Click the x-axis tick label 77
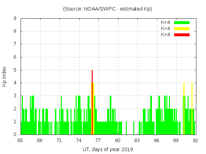The width and height of the screenshot is (206, 154). [x=98, y=140]
